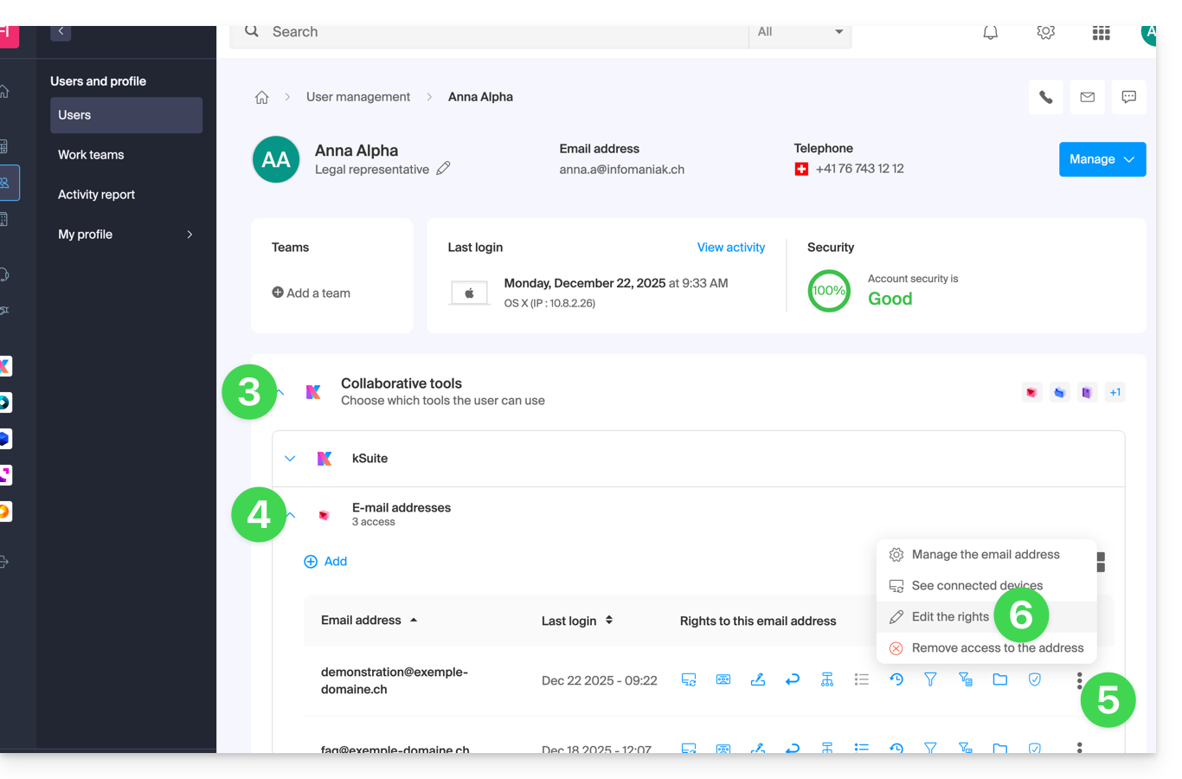This screenshot has height=779, width=1182.
Task: Click Add a team
Action: pyautogui.click(x=311, y=293)
